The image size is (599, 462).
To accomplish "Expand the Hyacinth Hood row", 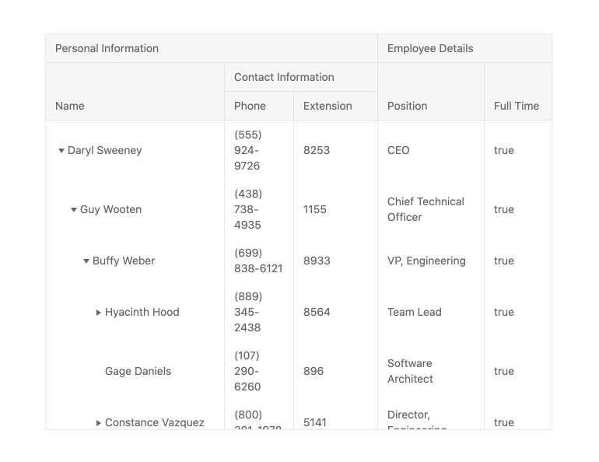I will click(99, 313).
